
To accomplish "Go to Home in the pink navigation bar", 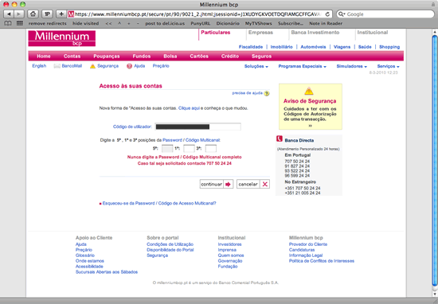I will (x=44, y=57).
